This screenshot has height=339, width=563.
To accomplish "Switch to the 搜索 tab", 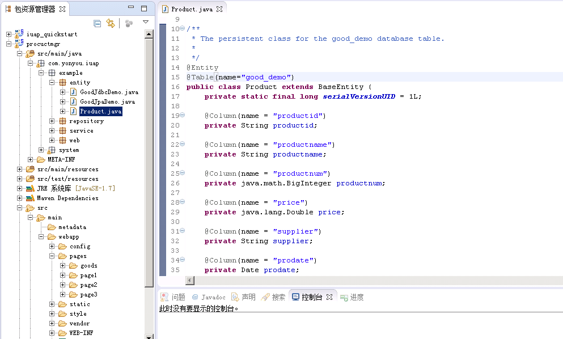I will [273, 297].
